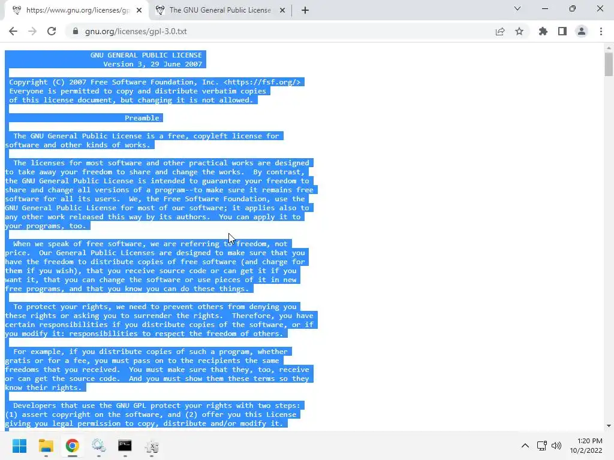Toggle the browser side panel
Screen dimensions: 614x460
pos(562,31)
